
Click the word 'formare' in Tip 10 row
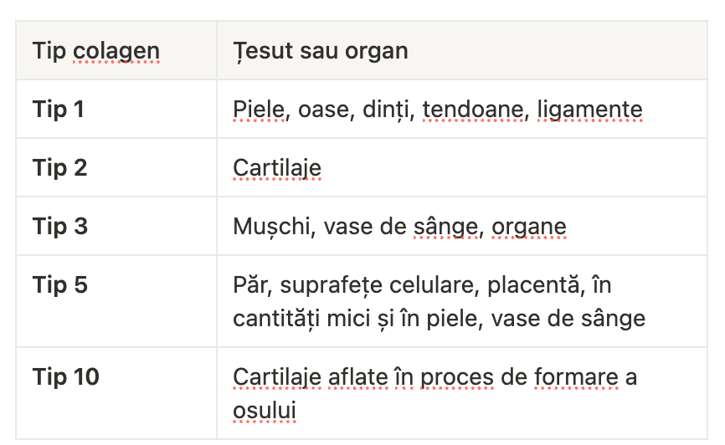[576, 377]
